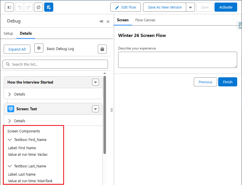This screenshot has width=242, height=185.
Task: Collapse Textbox: First_Name section
Action: (x=10, y=140)
